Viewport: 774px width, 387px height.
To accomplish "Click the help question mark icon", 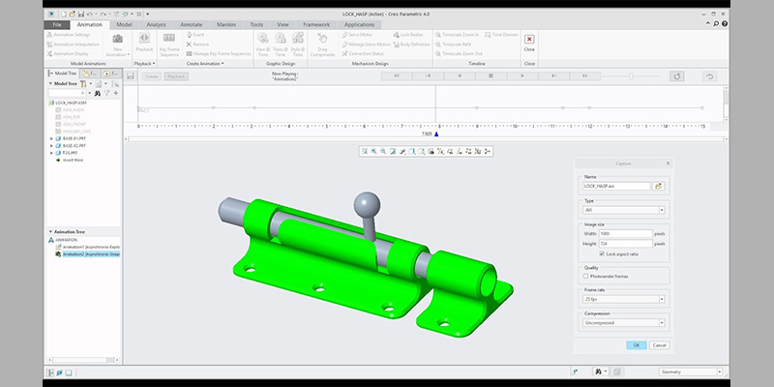I will 725,23.
